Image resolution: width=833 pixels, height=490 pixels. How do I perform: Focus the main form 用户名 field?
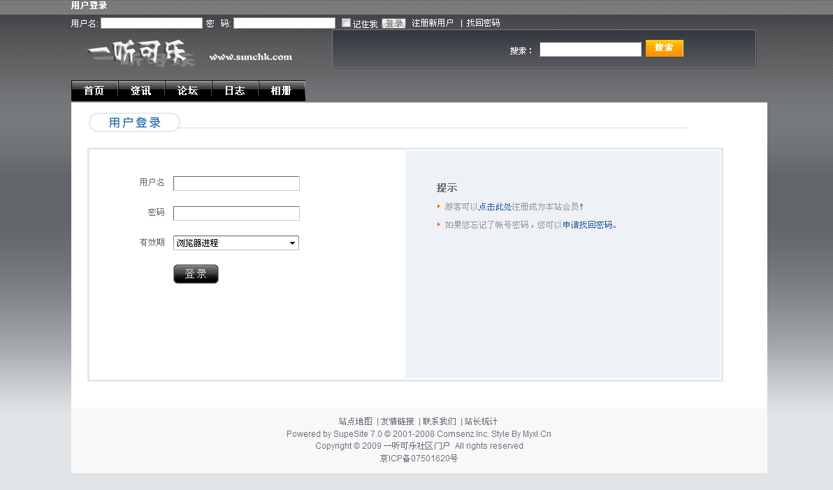tap(236, 183)
